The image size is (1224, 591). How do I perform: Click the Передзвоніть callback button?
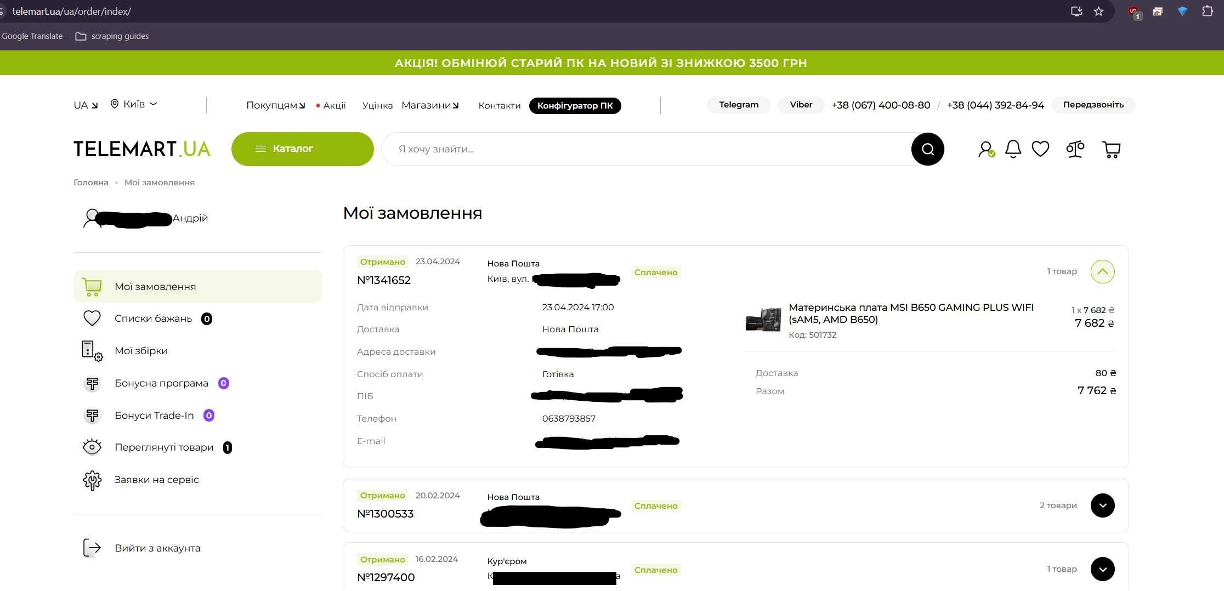click(x=1093, y=105)
